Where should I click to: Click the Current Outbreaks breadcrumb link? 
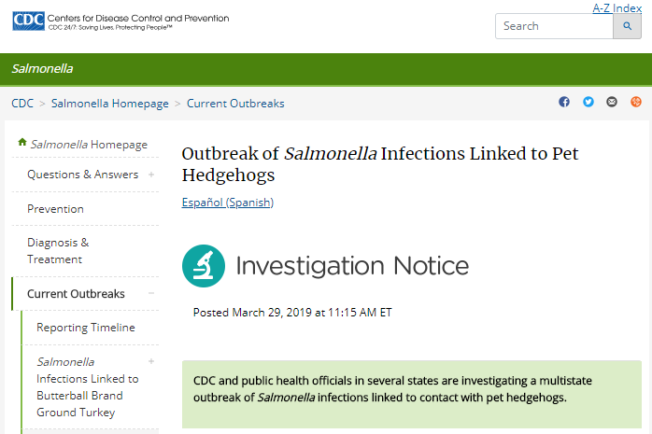point(235,104)
